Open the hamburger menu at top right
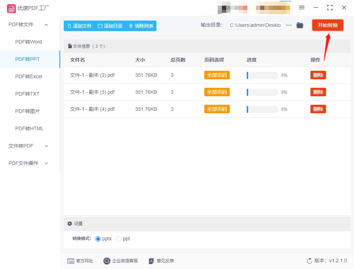This screenshot has width=354, height=269. pyautogui.click(x=302, y=7)
